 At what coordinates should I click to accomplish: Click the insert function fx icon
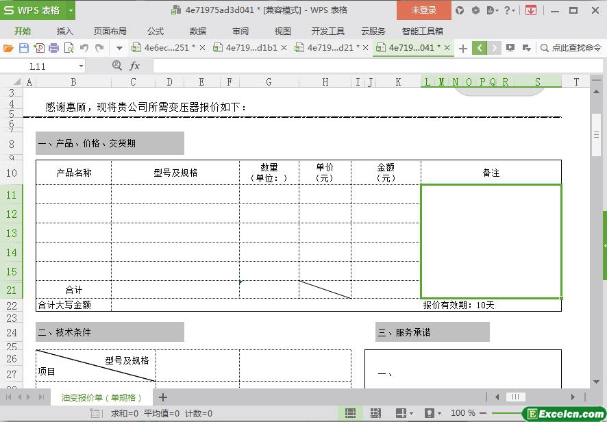tap(135, 66)
